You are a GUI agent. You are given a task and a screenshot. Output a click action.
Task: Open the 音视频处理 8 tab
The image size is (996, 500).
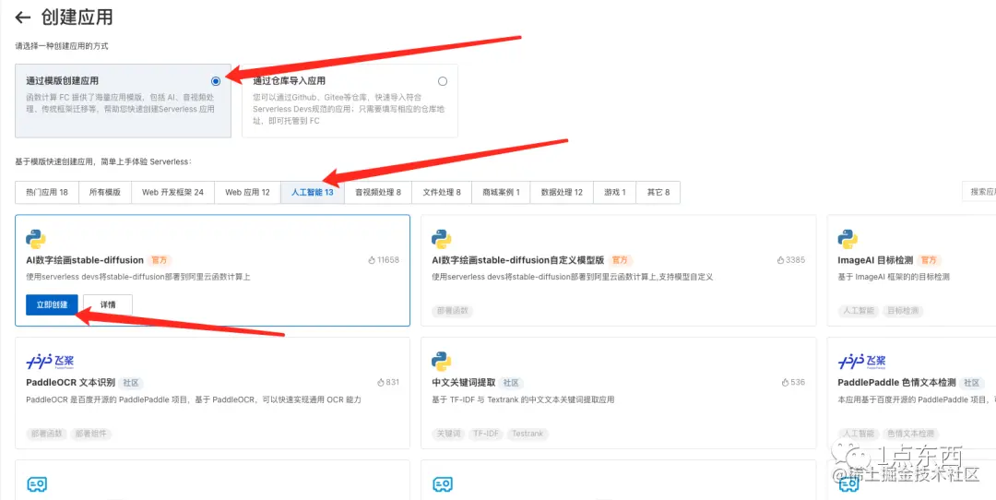pyautogui.click(x=378, y=192)
